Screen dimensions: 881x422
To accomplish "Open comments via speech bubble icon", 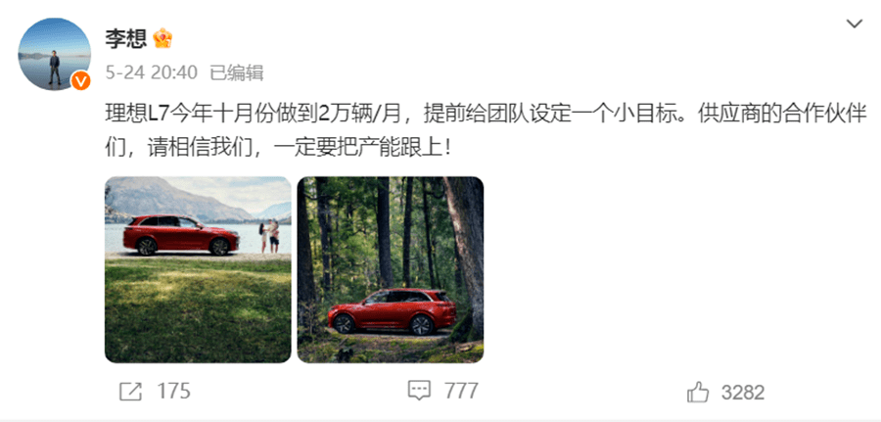I will (419, 391).
